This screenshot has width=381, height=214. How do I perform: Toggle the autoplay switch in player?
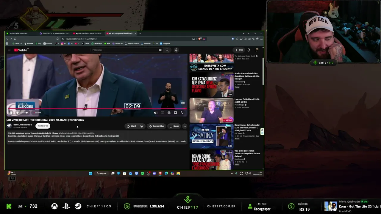pyautogui.click(x=155, y=113)
